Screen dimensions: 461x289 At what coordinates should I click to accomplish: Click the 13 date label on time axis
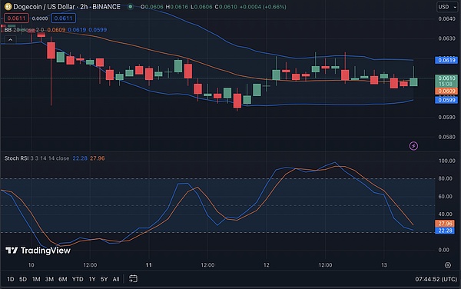(x=384, y=265)
